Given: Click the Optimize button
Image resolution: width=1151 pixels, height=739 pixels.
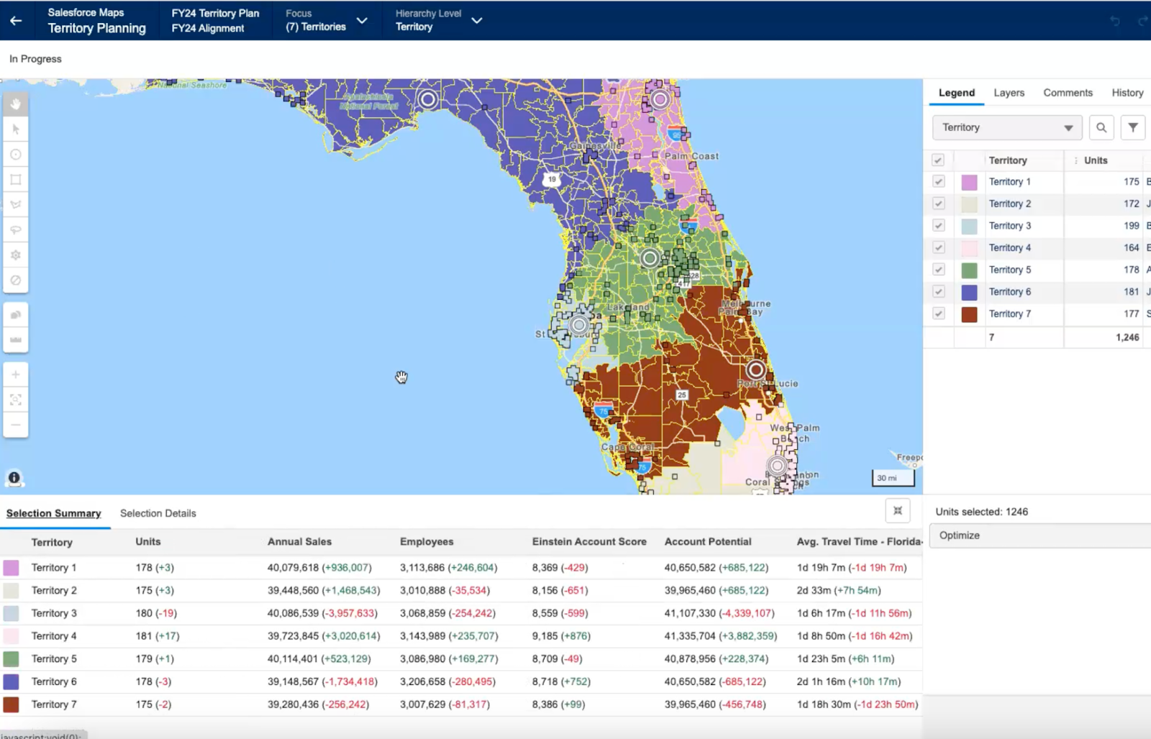Looking at the screenshot, I should tap(1040, 536).
